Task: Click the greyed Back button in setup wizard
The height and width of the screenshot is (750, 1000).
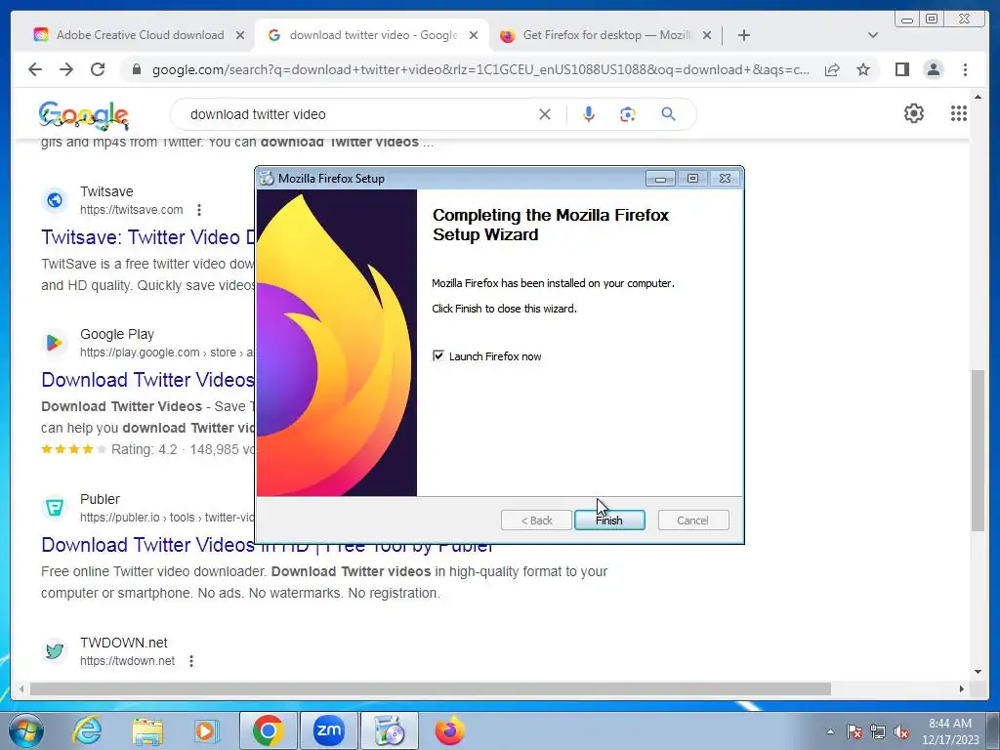Action: pos(536,521)
